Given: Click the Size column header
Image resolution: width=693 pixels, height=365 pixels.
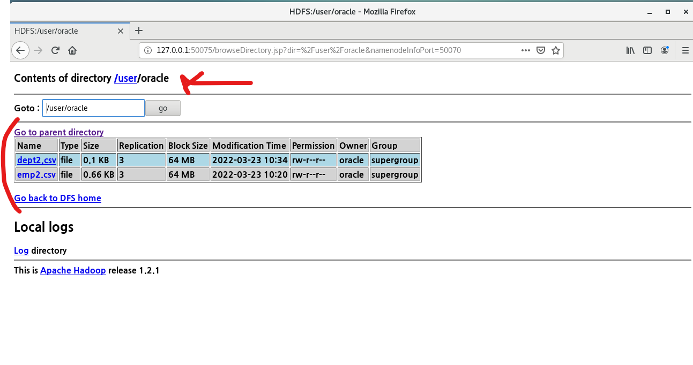Looking at the screenshot, I should [x=99, y=146].
